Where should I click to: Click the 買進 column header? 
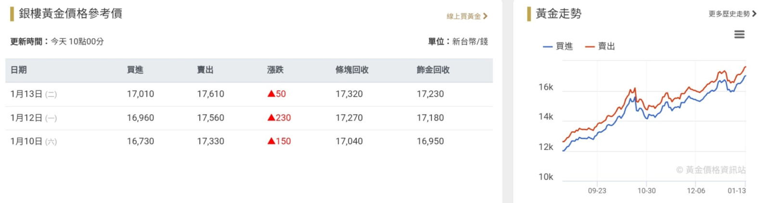click(135, 70)
